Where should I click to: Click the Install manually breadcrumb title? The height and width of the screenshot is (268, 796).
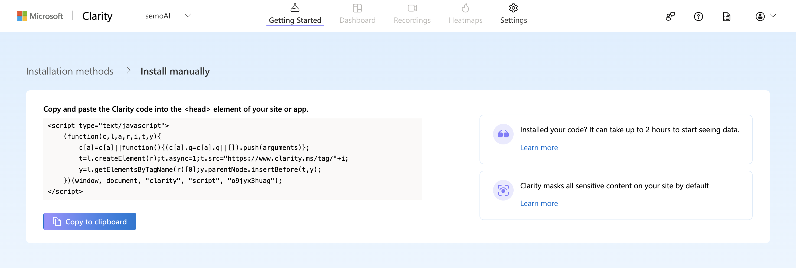(175, 71)
